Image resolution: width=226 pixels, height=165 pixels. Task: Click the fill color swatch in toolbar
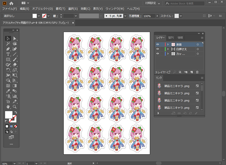(34, 16)
